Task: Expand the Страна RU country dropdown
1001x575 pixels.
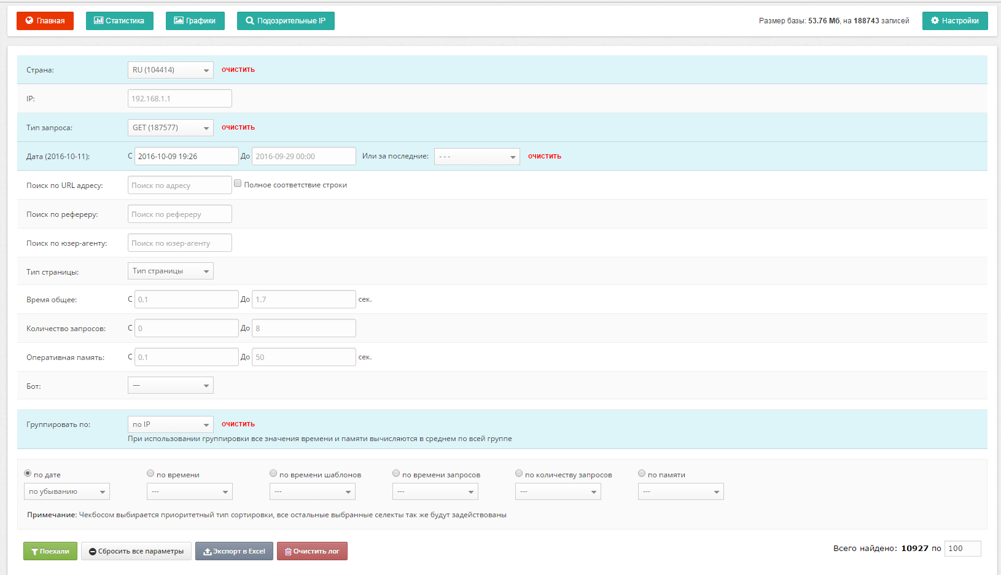Action: pyautogui.click(x=171, y=70)
